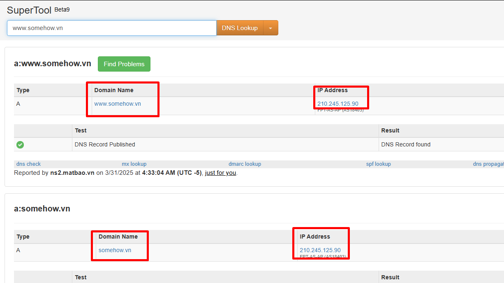The image size is (504, 283).
Task: Open the dns check link
Action: click(28, 164)
